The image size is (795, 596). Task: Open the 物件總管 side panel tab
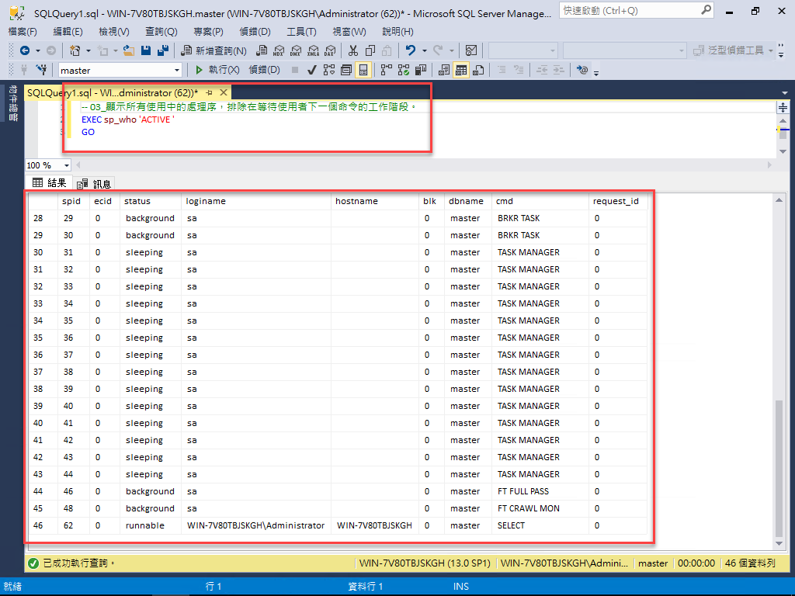14,103
